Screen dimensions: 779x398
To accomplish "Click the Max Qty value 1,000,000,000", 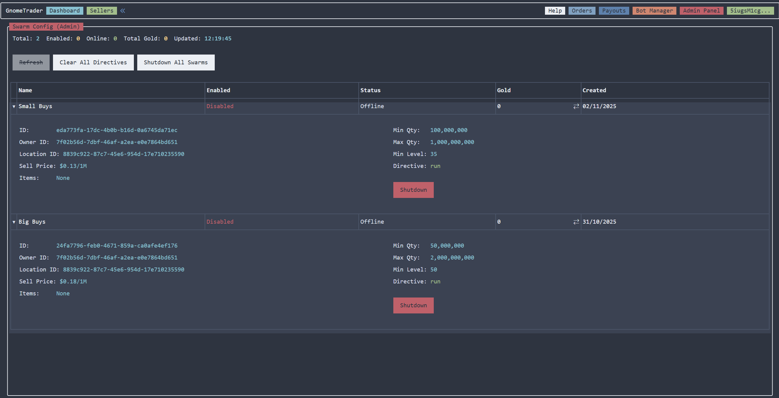I will coord(452,142).
